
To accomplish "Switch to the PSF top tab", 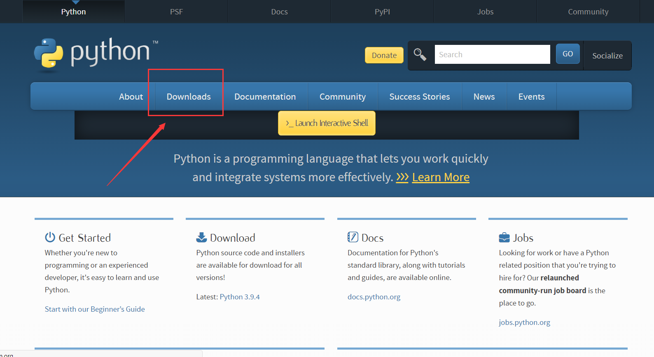I will 177,12.
